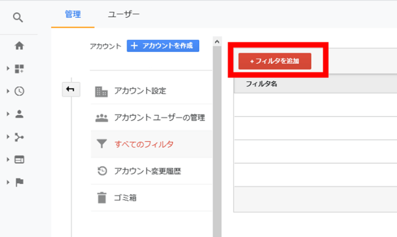
Task: Sort by フィルタ名 column header
Action: 261,84
